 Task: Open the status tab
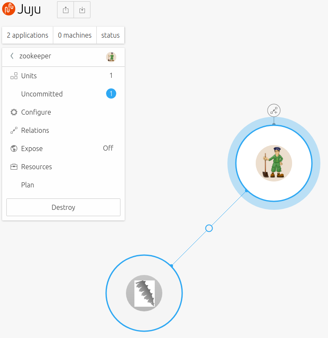pos(110,36)
